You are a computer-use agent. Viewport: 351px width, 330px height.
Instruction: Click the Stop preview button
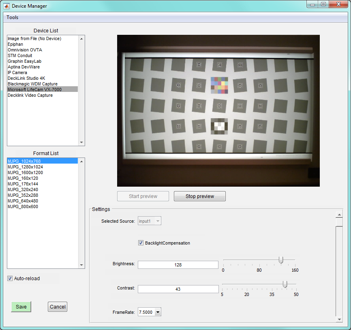click(200, 196)
